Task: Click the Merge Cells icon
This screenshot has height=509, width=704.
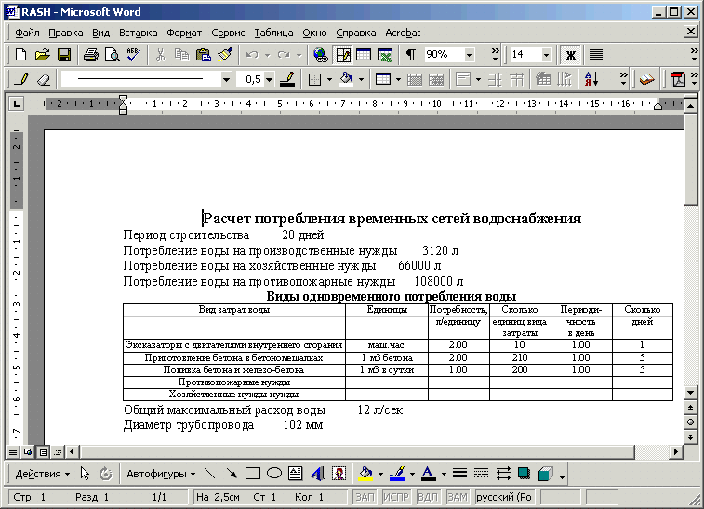Action: [x=415, y=79]
